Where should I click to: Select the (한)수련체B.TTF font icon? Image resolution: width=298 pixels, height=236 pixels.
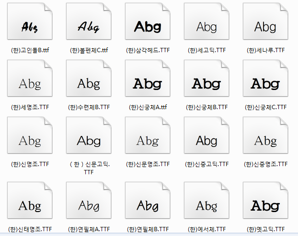89,78
